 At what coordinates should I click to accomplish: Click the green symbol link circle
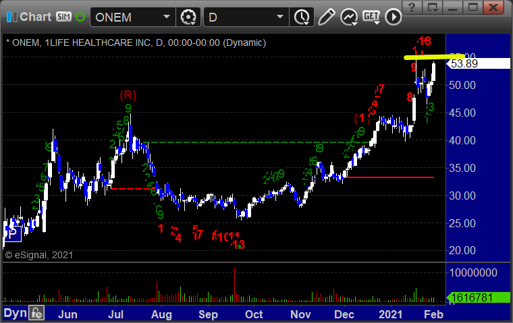(x=80, y=17)
